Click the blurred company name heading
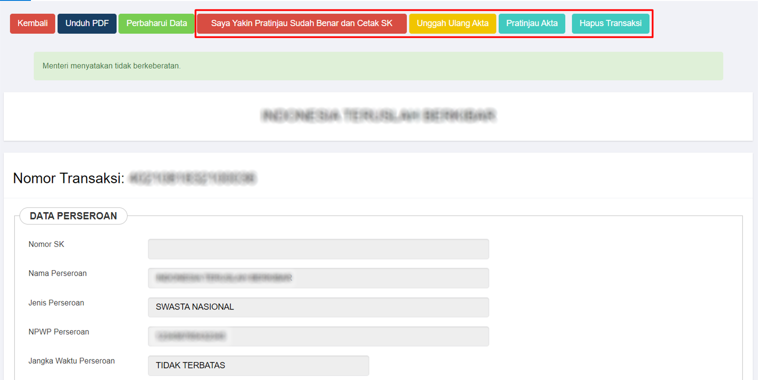758x380 pixels. point(378,116)
